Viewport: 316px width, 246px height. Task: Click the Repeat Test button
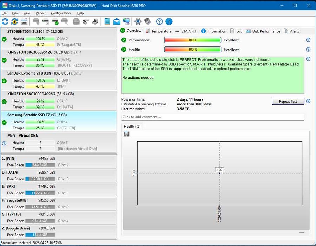point(288,101)
